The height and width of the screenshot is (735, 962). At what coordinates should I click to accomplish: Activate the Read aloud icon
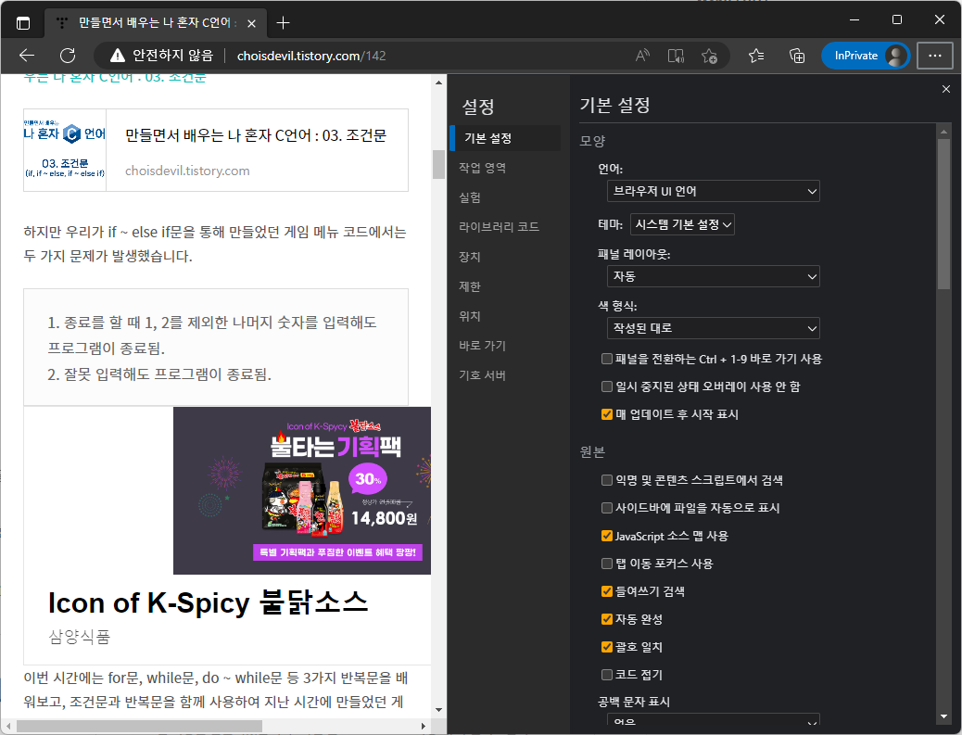[x=642, y=56]
